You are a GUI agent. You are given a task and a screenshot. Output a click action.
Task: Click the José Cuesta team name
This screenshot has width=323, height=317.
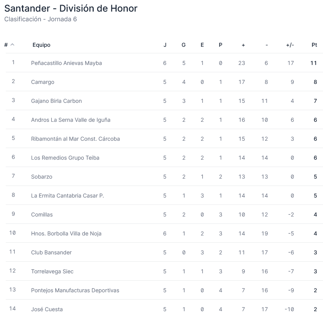(47, 309)
